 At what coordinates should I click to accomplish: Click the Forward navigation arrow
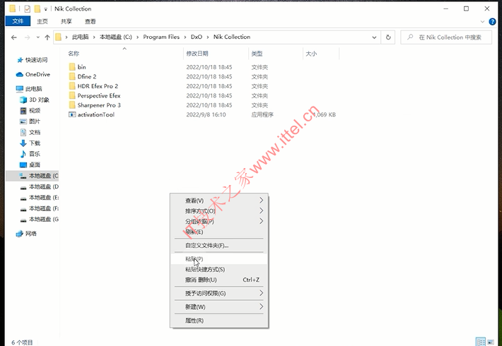tap(28, 37)
